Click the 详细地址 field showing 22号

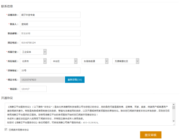coord(50,70)
